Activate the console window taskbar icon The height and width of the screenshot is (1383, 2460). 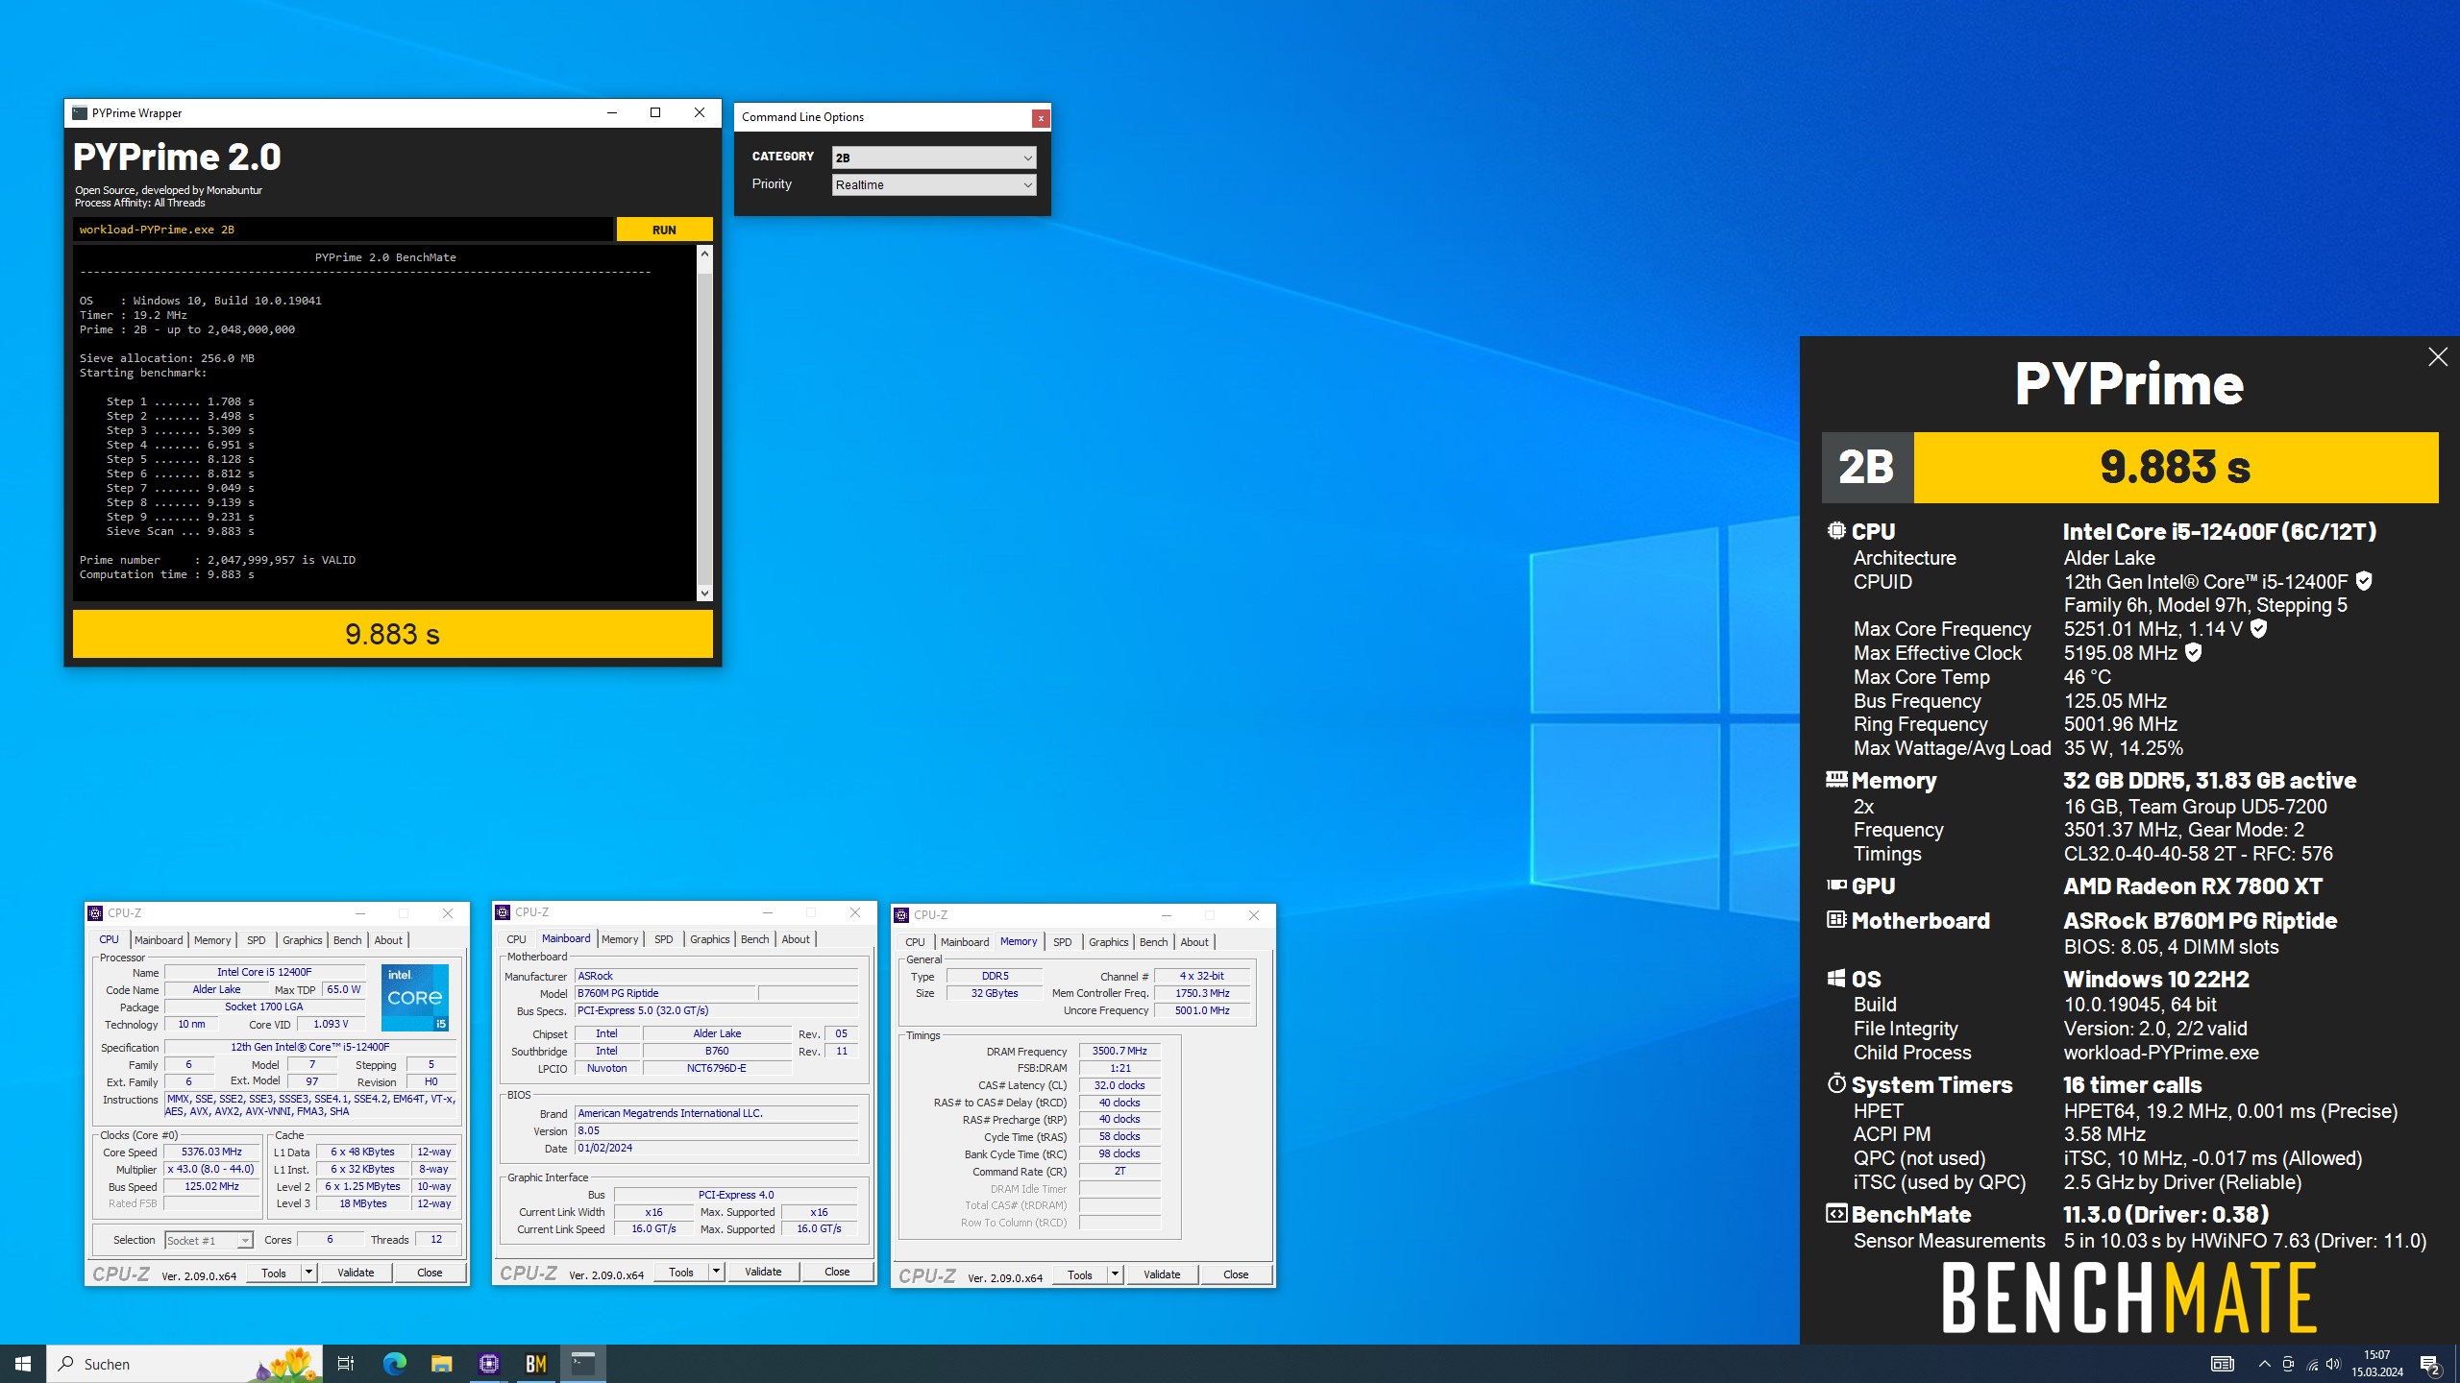click(x=582, y=1364)
